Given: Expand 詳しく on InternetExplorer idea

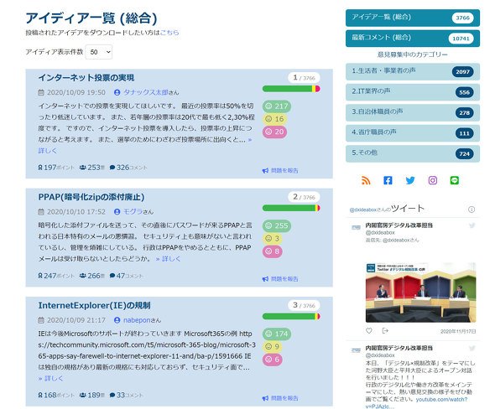Looking at the screenshot, I should 50,378.
